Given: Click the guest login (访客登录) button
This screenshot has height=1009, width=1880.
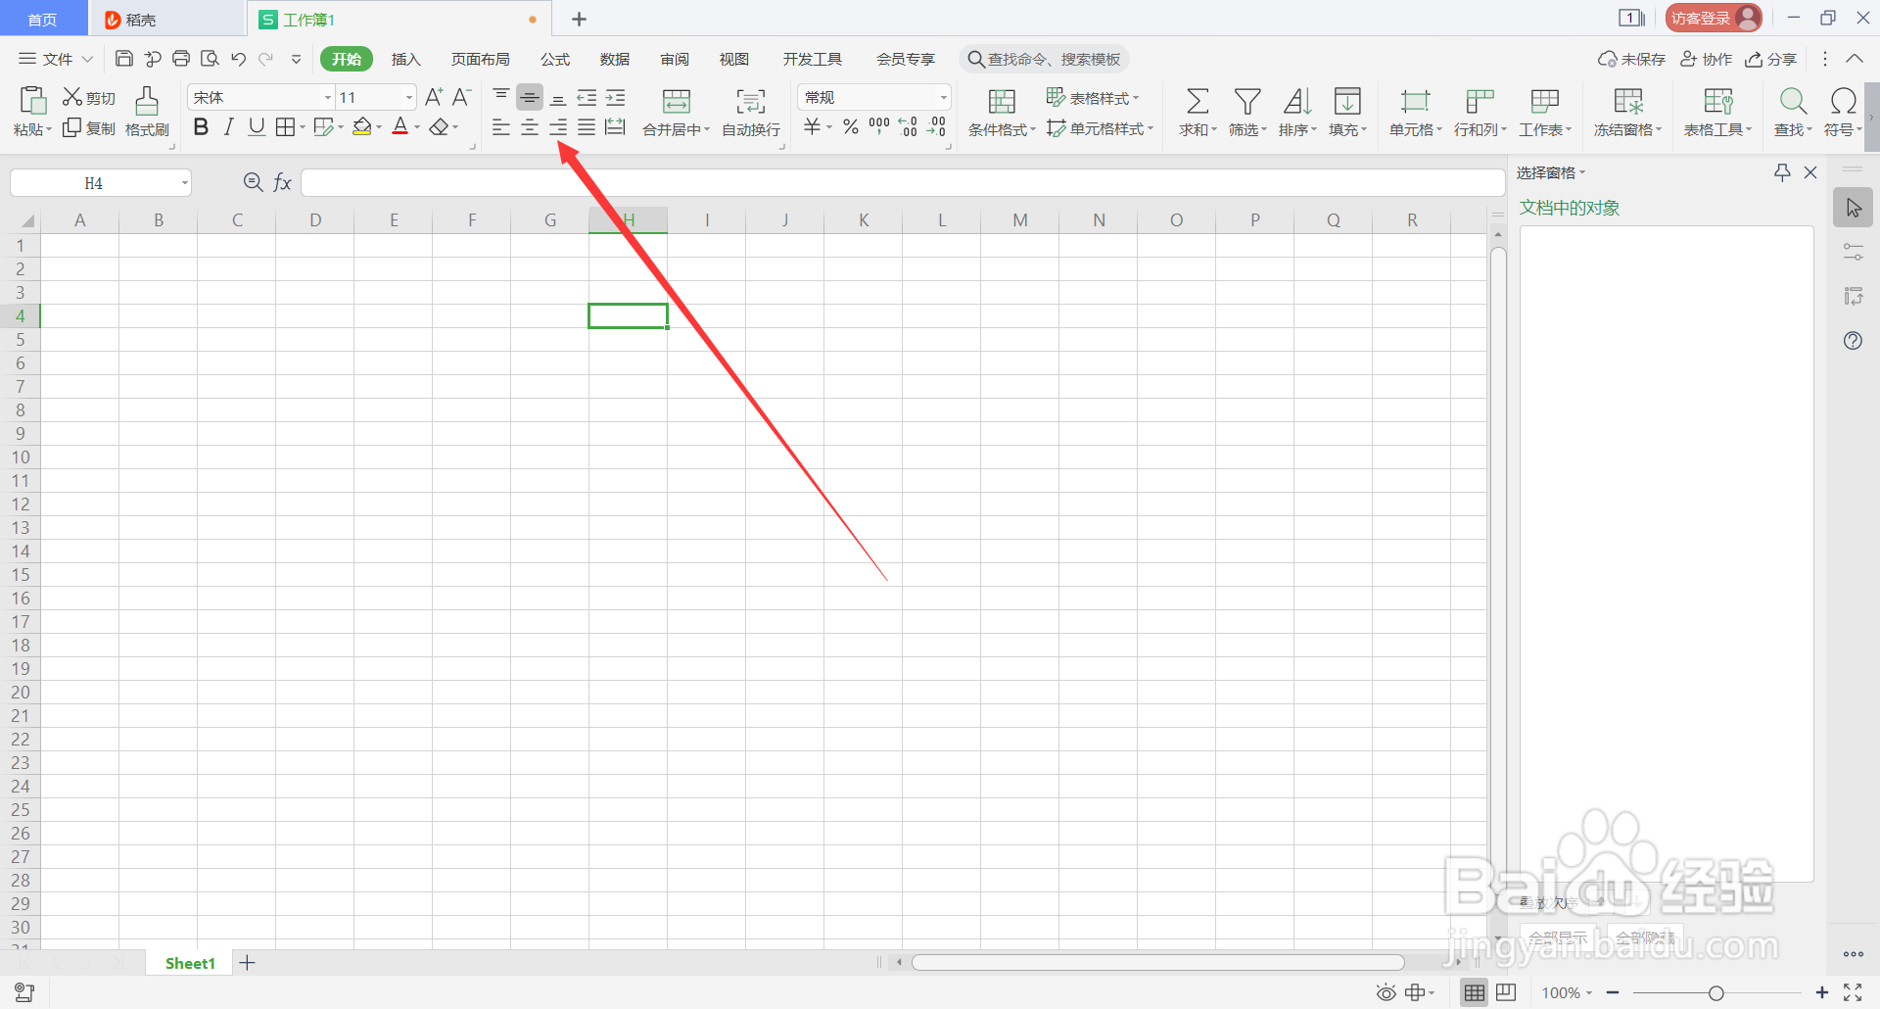Looking at the screenshot, I should tap(1714, 18).
